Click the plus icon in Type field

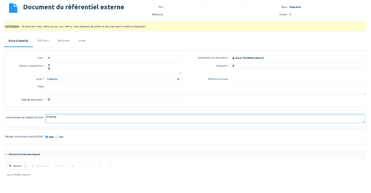click(x=49, y=58)
